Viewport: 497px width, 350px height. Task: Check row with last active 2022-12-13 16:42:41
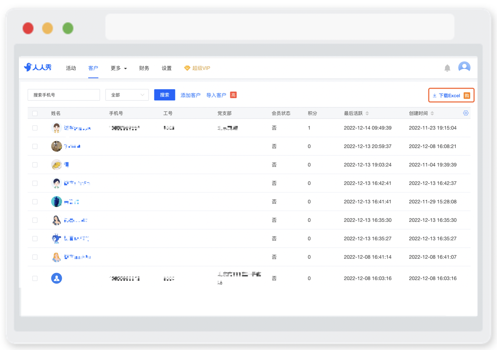pos(35,183)
